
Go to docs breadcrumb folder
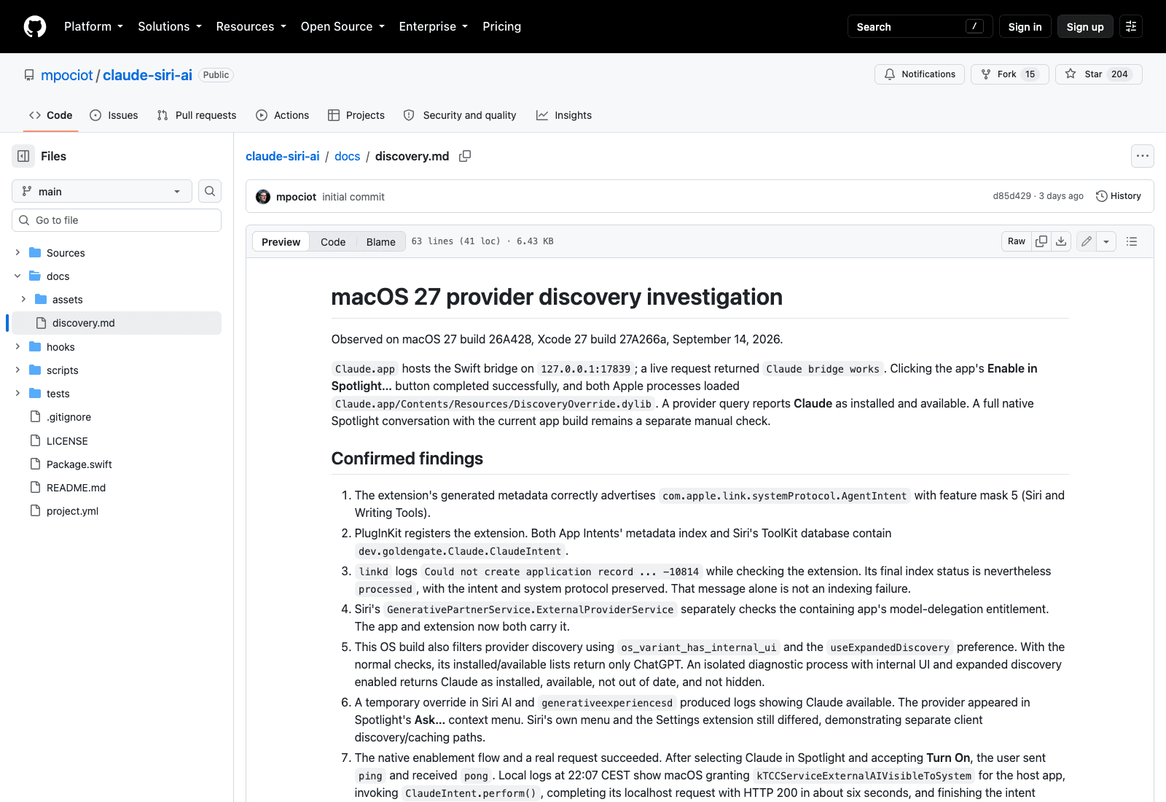click(x=347, y=156)
